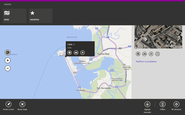The height and width of the screenshot is (115, 185).
Task: Toggle the map style globe button
Action: tap(8, 52)
